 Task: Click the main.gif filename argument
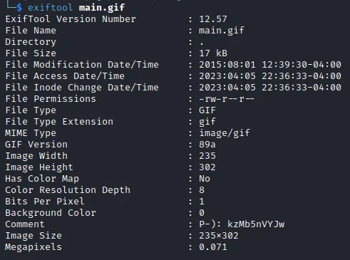pyautogui.click(x=102, y=8)
